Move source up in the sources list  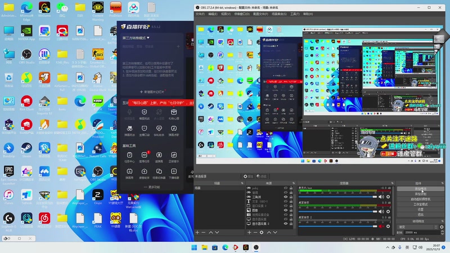269,232
